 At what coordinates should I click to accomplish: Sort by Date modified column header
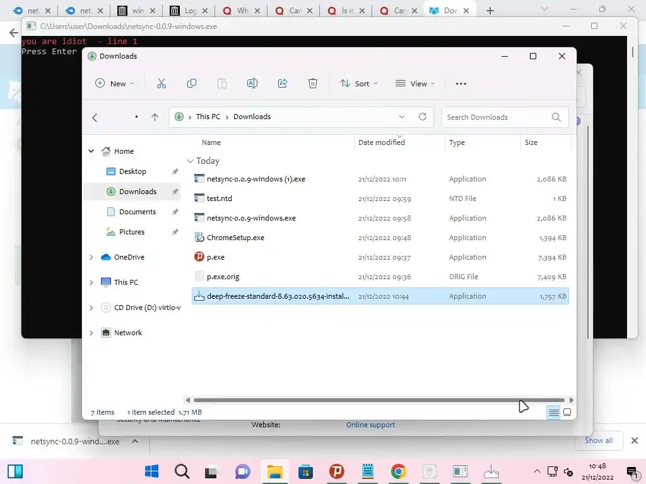(382, 142)
